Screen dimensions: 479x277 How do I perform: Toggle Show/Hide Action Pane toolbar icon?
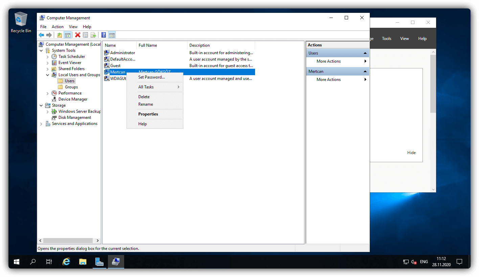pyautogui.click(x=112, y=35)
